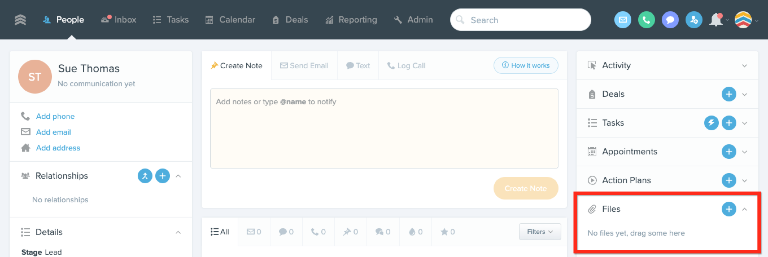Click into the notes text area
The image size is (768, 257).
(x=384, y=128)
